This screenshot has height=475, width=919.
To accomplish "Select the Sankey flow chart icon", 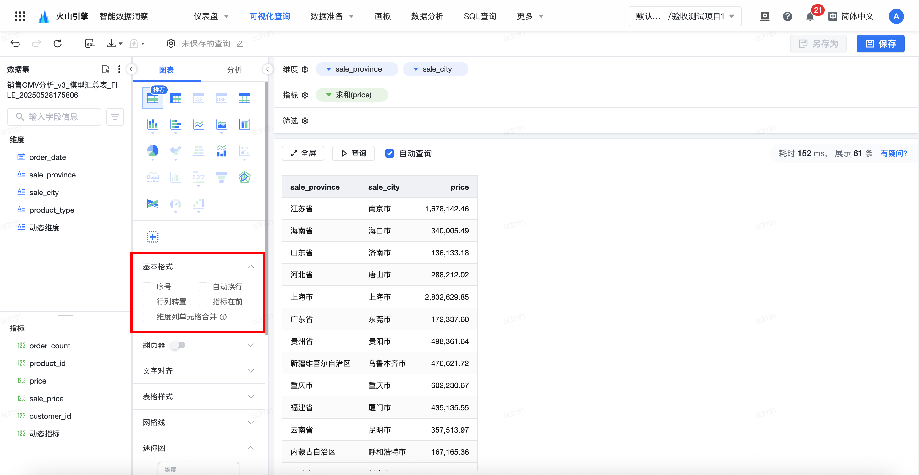I will point(153,204).
